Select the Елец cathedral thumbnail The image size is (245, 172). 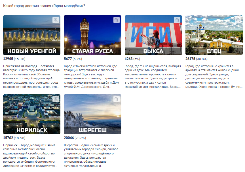[214, 35]
